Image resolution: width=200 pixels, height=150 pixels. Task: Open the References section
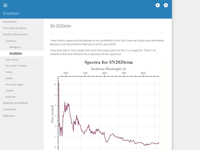point(22,116)
